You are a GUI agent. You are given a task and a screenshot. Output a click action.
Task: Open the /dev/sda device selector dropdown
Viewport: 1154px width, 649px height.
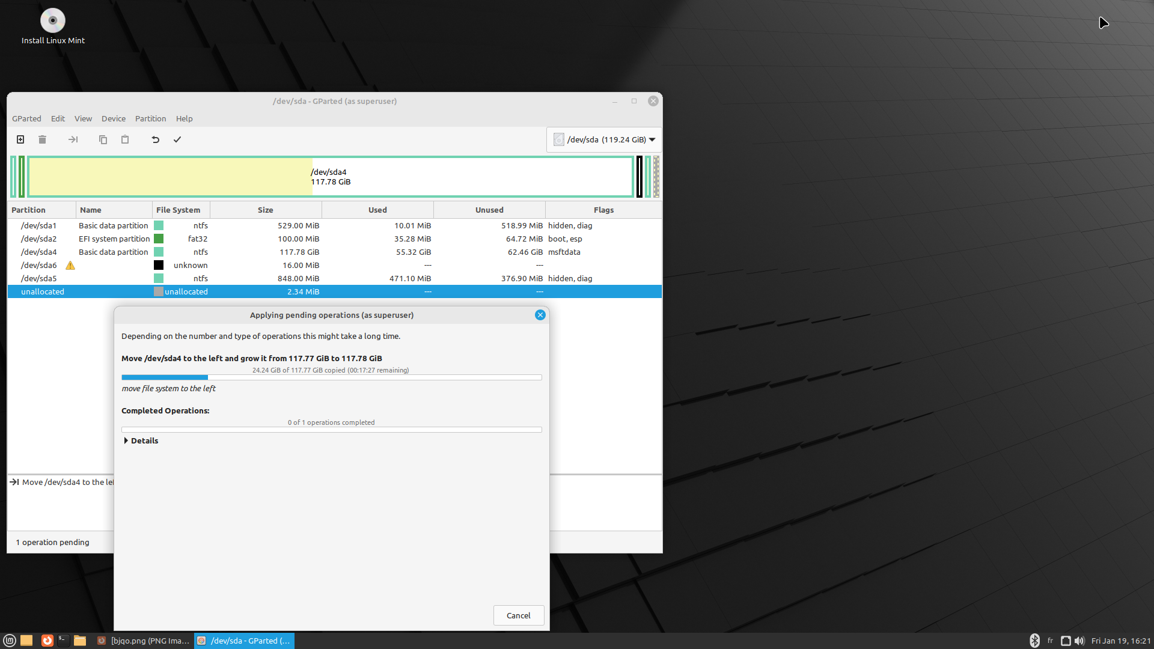[604, 139]
